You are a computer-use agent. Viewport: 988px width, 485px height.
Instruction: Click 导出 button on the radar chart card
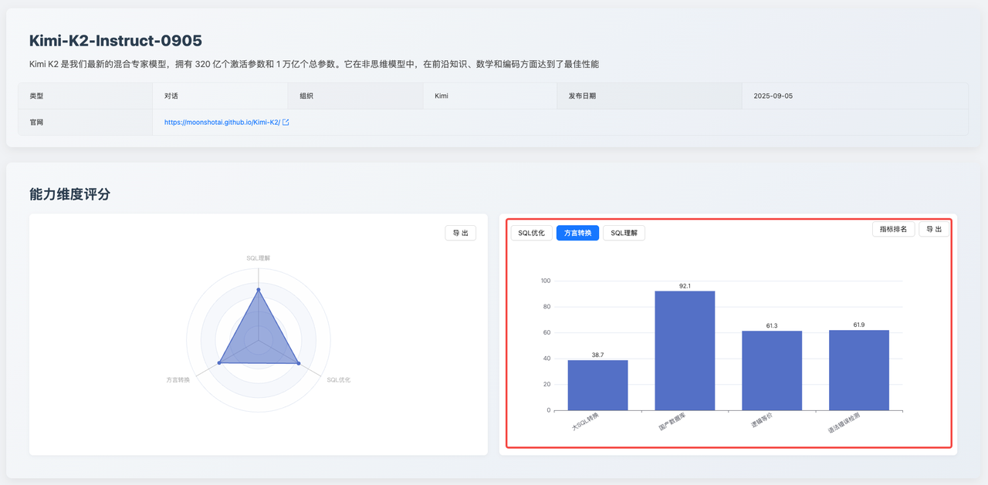click(x=460, y=233)
